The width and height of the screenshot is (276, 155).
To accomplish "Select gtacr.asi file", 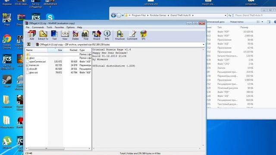I will [59, 72].
